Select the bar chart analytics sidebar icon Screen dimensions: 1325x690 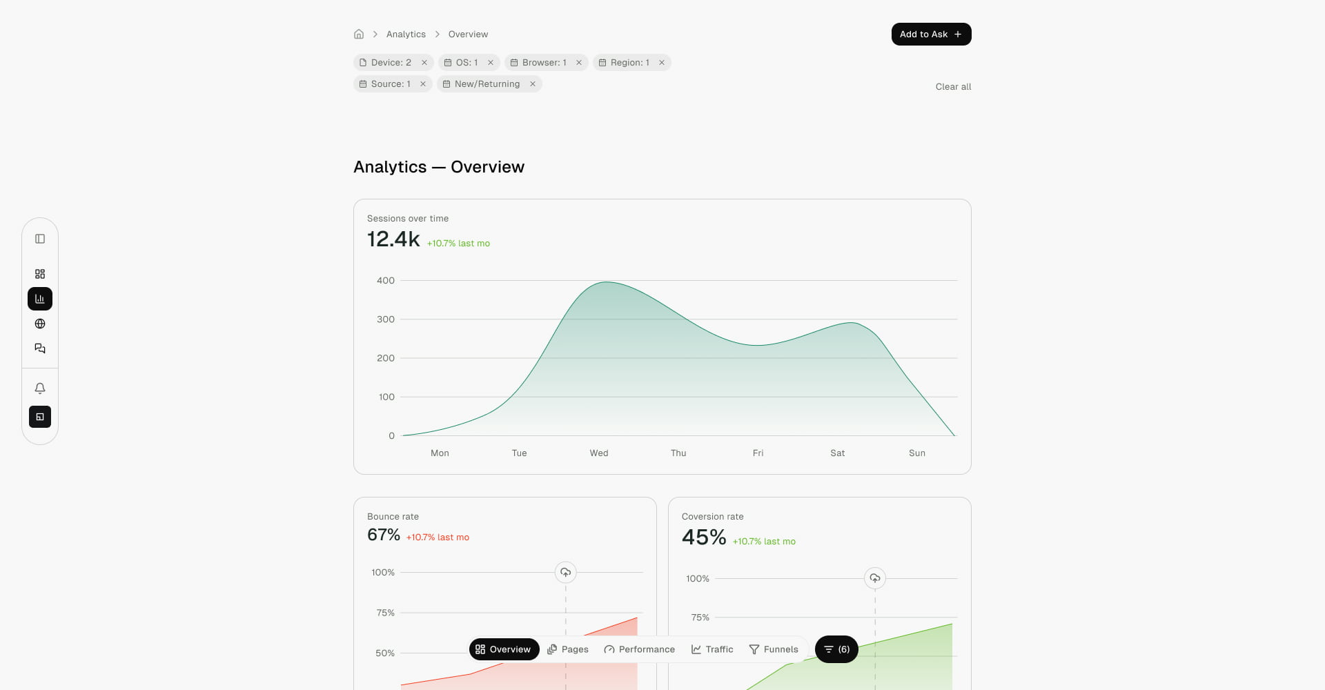pos(40,299)
